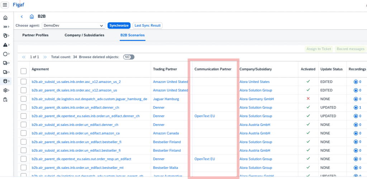Image resolution: width=367 pixels, height=179 pixels.
Task: Open agreement ending order_resp.un_edifact
Action: (81, 159)
